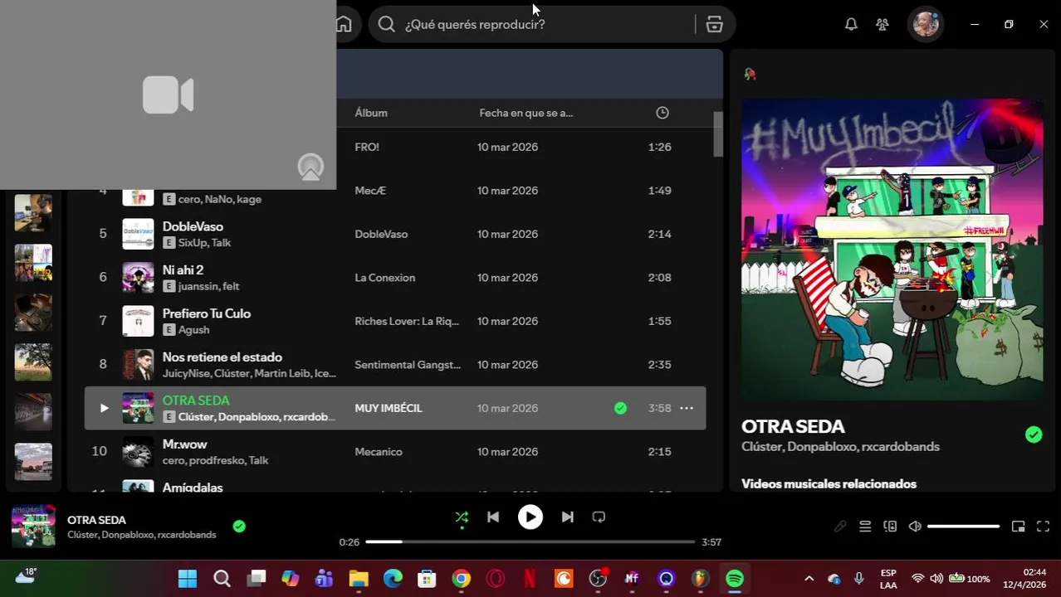Open album FRO!
The width and height of the screenshot is (1061, 597).
(x=367, y=147)
